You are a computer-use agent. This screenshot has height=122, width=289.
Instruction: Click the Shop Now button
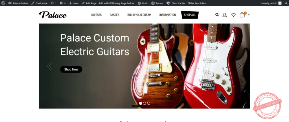pyautogui.click(x=71, y=69)
